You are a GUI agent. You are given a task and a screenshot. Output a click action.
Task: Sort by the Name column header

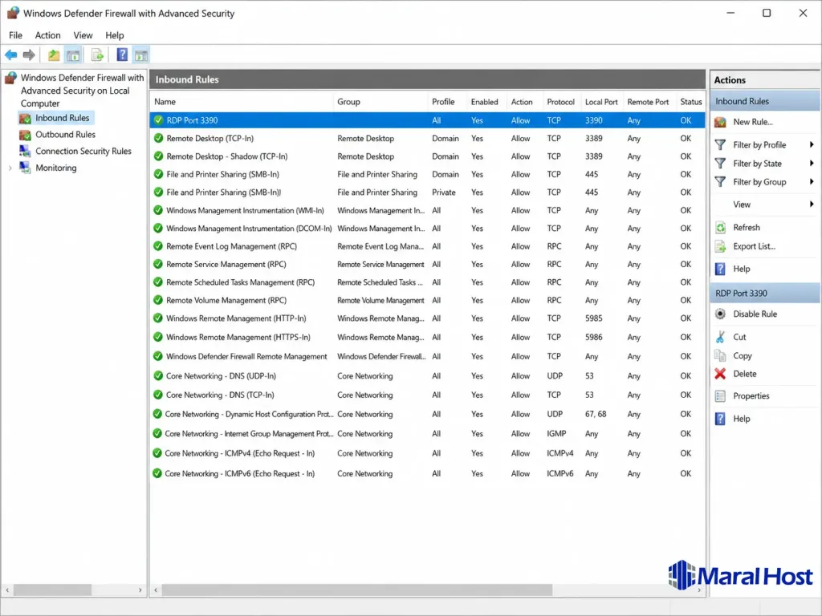tap(242, 102)
